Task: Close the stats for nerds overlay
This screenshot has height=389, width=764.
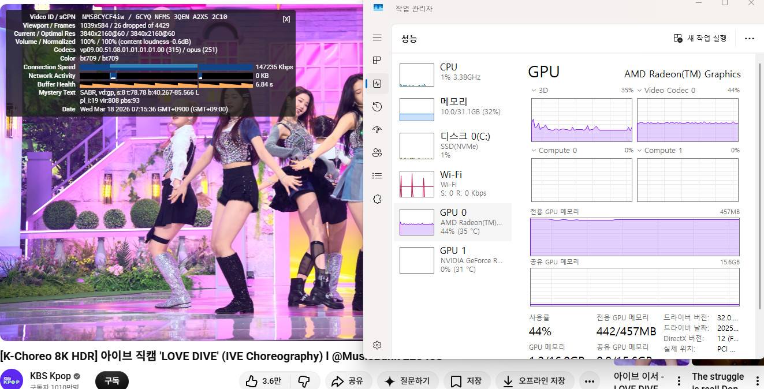Action: tap(286, 19)
